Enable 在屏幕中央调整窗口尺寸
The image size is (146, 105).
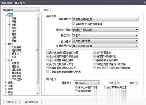[47, 68]
